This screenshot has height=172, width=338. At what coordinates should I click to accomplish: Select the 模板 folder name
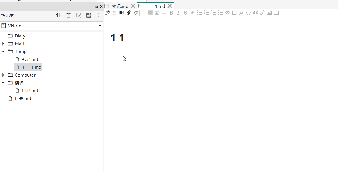19,83
